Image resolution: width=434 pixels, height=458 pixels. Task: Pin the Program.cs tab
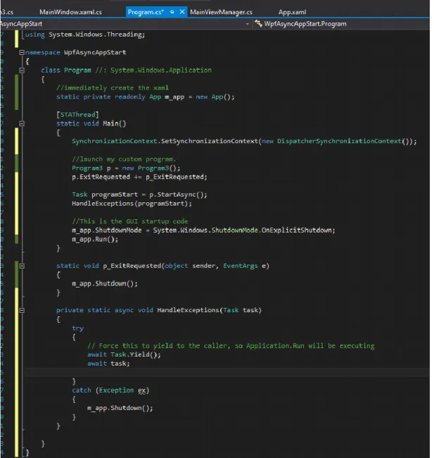(172, 12)
